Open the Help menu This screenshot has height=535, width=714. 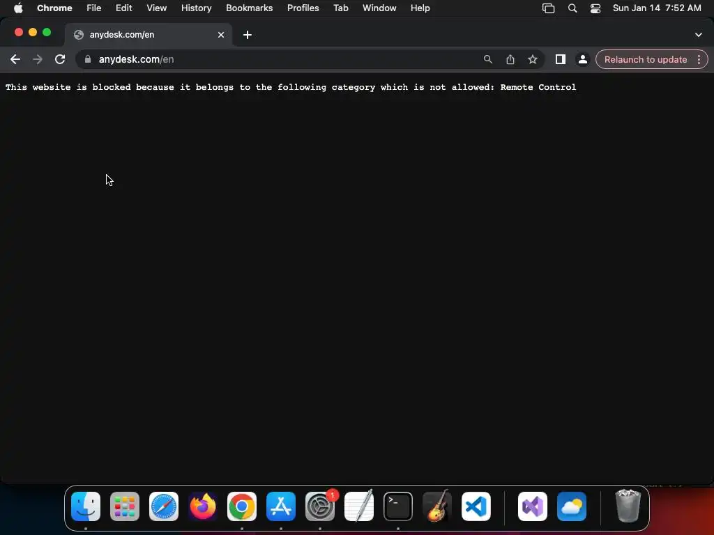coord(420,8)
